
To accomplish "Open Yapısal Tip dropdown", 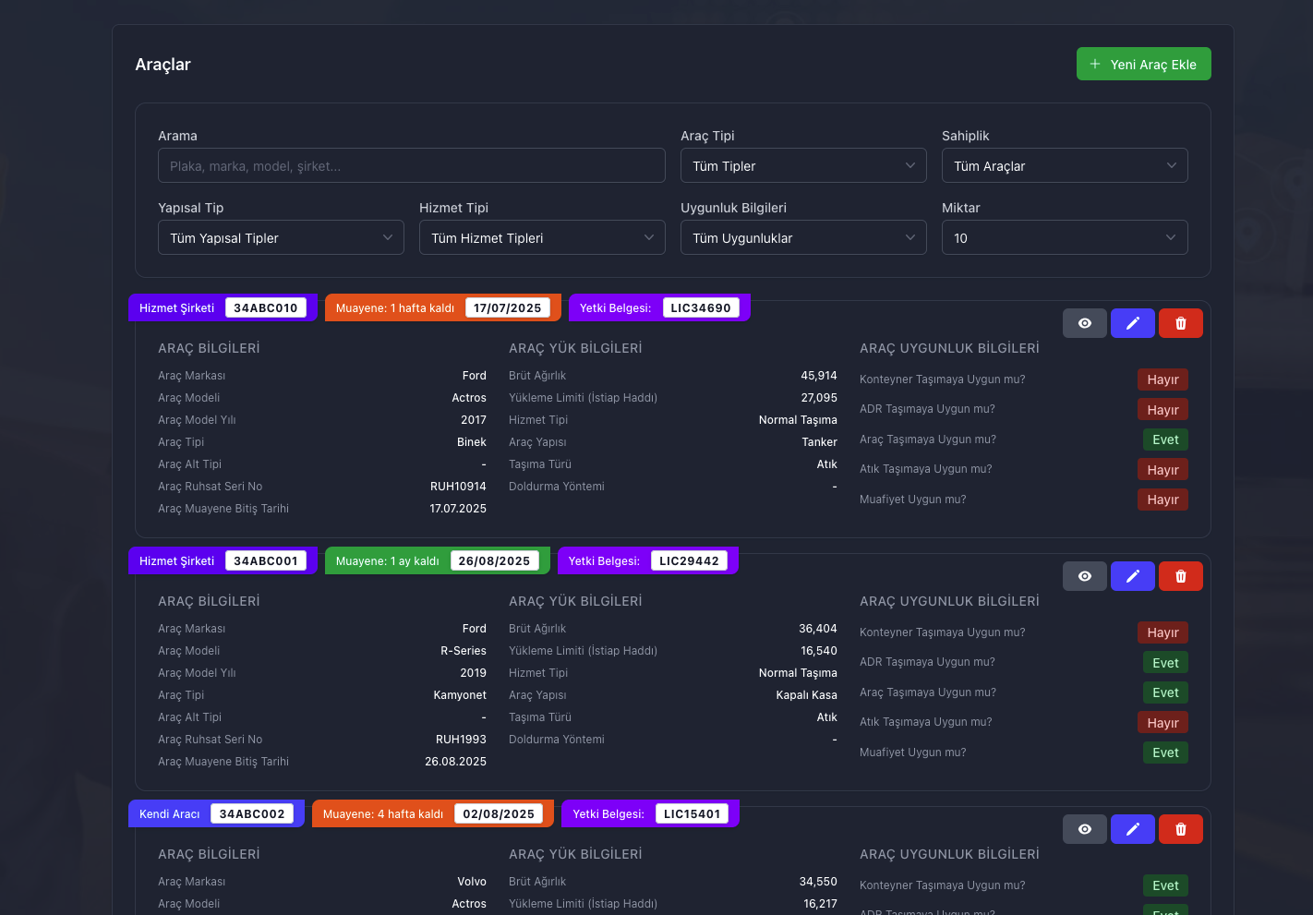I will 281,238.
